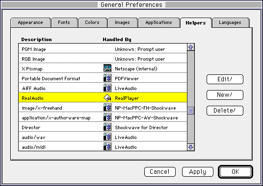Click the RealPlayer icon in the RealAudio row
The height and width of the screenshot is (186, 263).
pyautogui.click(x=107, y=98)
